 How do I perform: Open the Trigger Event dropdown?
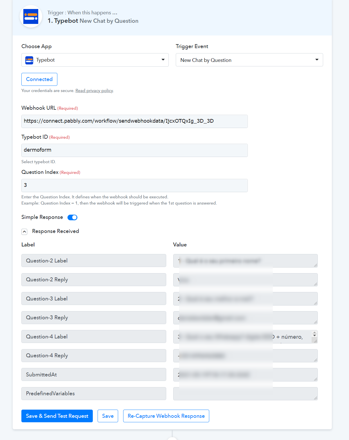(249, 60)
